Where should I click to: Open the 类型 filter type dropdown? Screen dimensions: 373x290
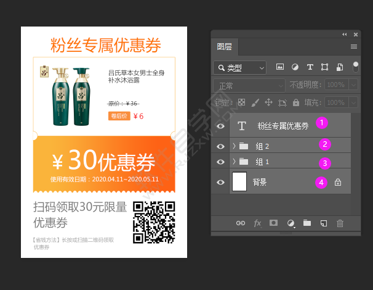click(x=240, y=68)
